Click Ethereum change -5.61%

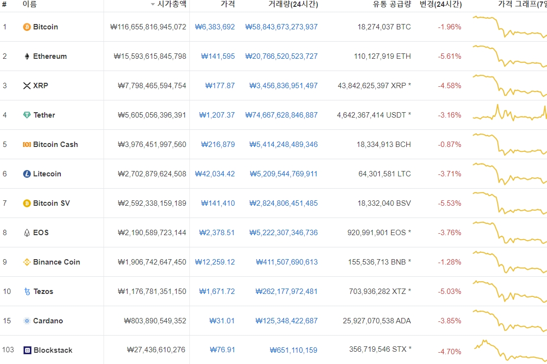450,56
